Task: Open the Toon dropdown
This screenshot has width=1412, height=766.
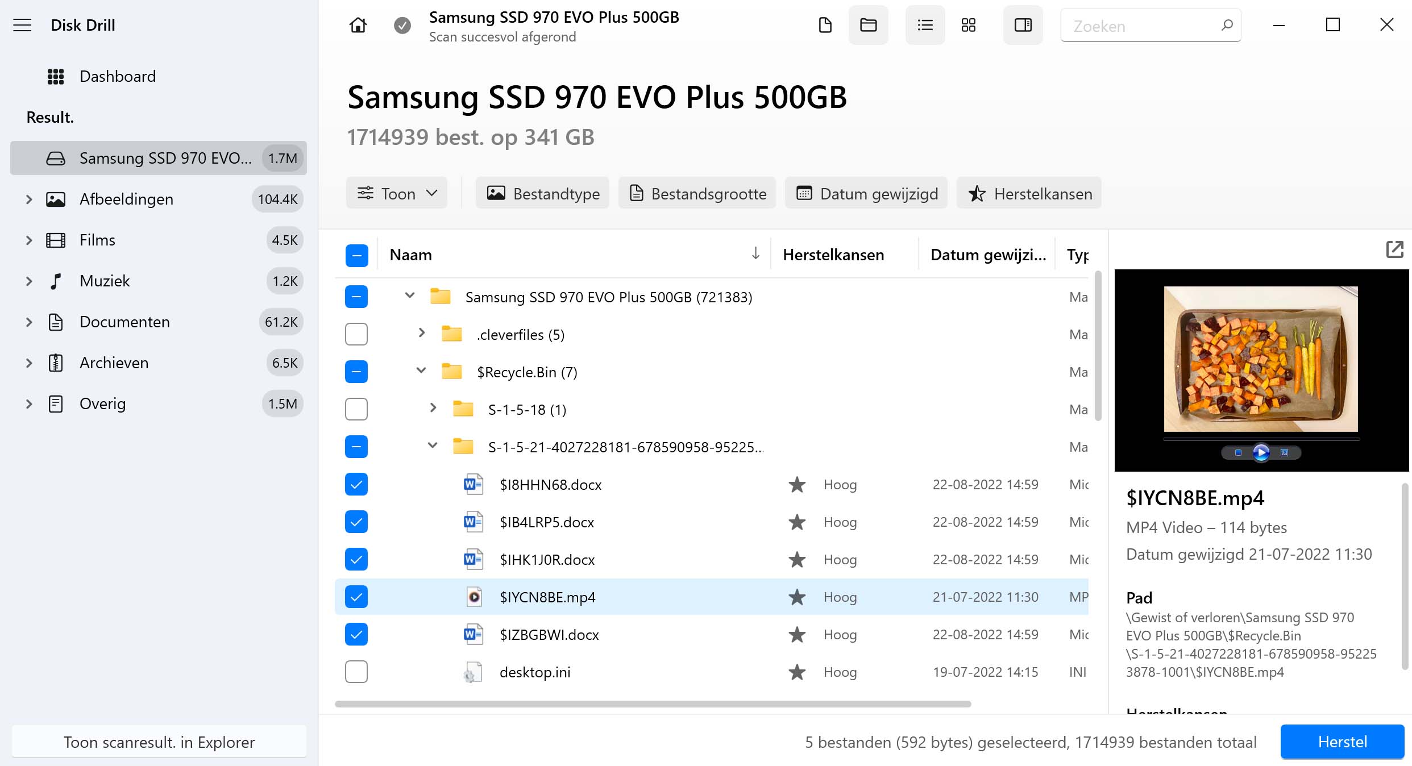Action: (x=397, y=193)
